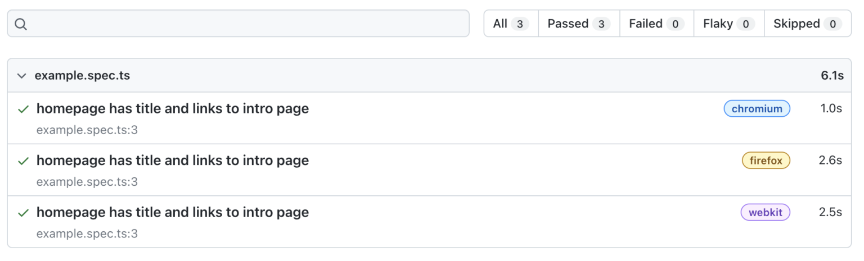Screen dimensions: 864x261
Task: Click example.spec.ts:3 under the firefox test
Action: tap(87, 182)
